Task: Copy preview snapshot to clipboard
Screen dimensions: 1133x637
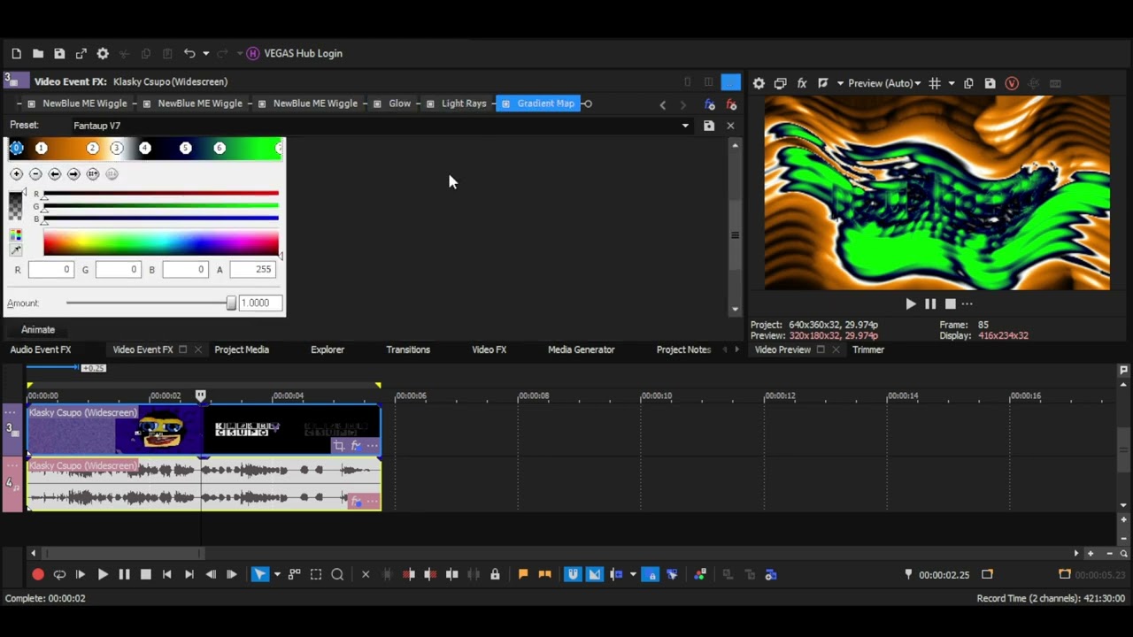Action: [968, 83]
